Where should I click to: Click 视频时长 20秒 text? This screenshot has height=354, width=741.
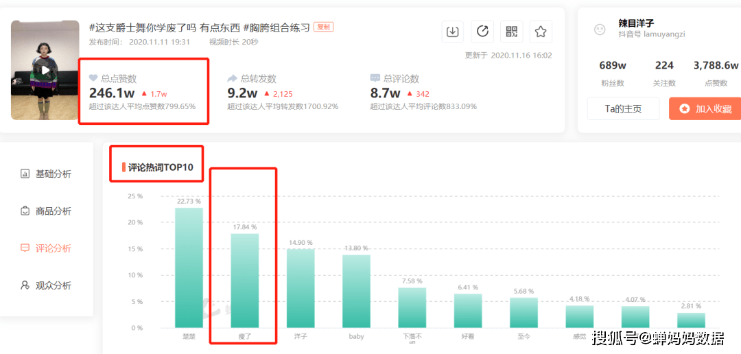tap(234, 42)
